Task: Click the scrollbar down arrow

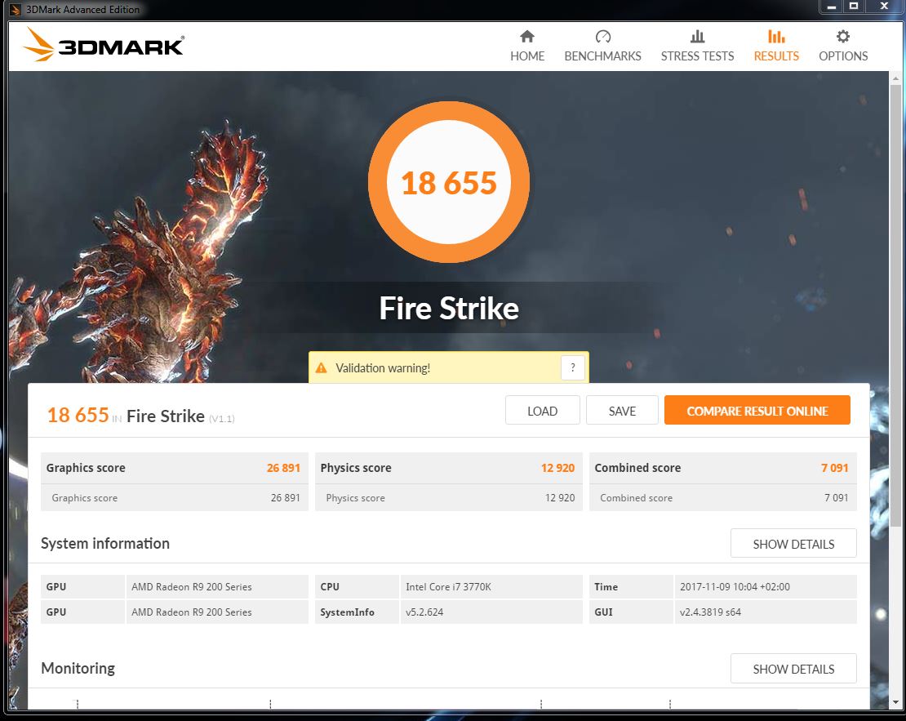Action: (x=895, y=702)
